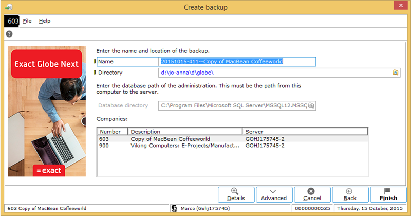Click Finish to create the backup
Screen dimensions: 411x216
click(388, 195)
